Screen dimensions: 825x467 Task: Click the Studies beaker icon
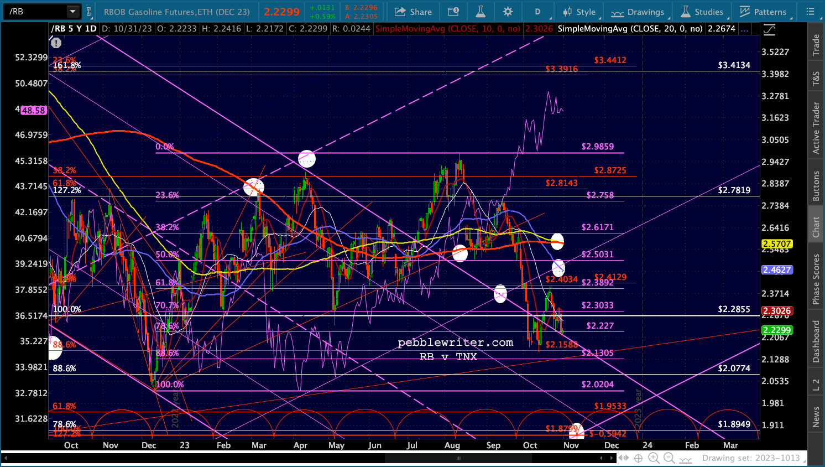[x=686, y=12]
